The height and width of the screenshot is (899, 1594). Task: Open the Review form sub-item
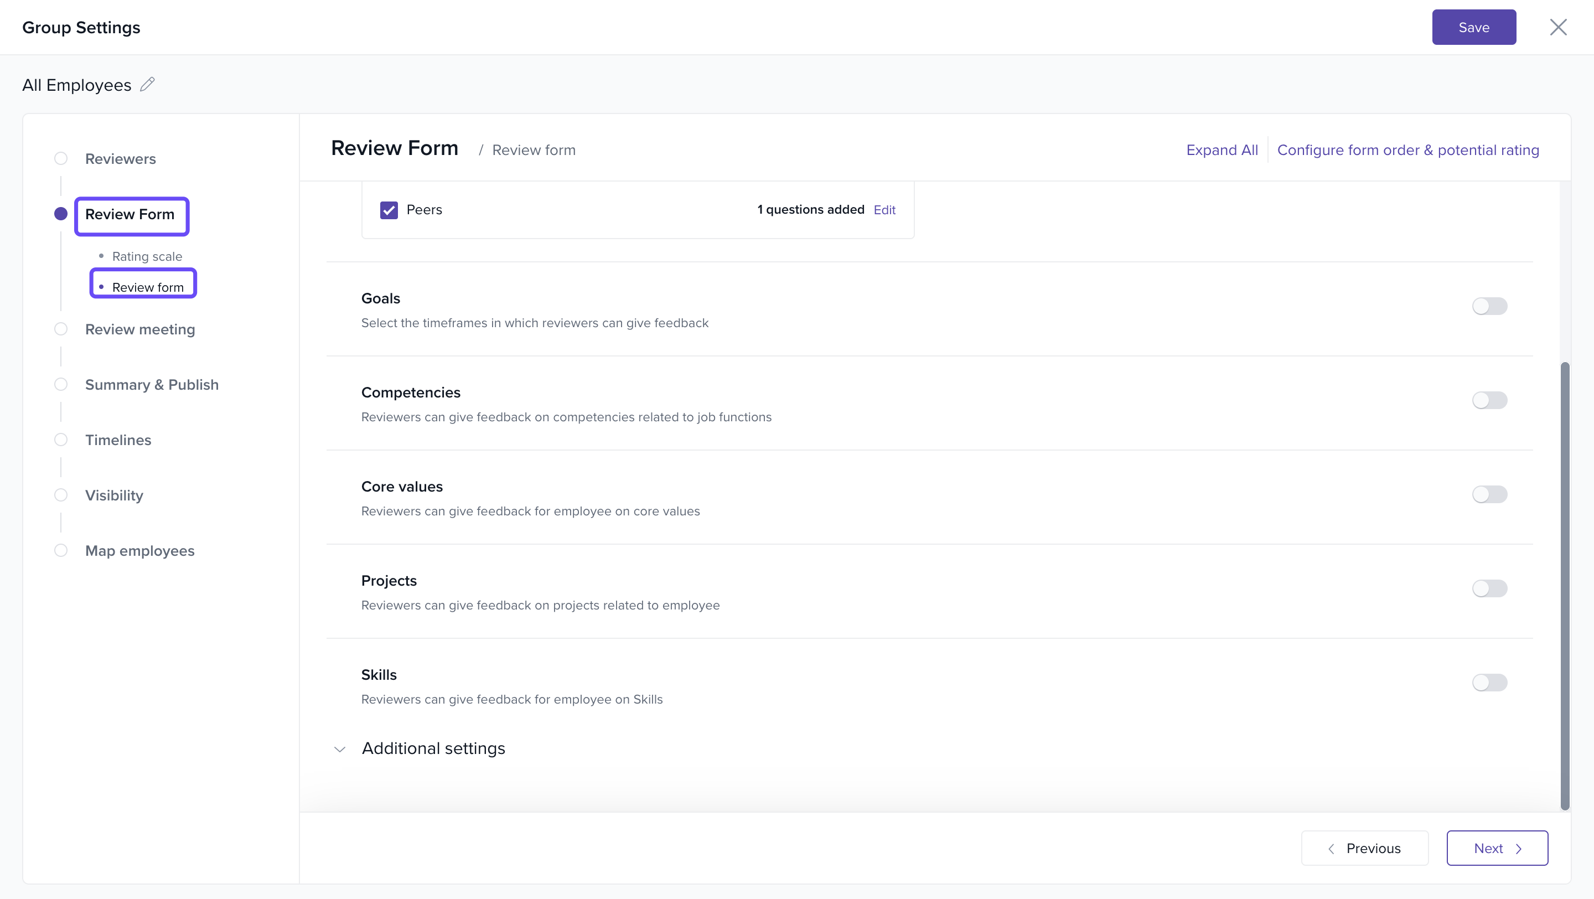tap(147, 287)
